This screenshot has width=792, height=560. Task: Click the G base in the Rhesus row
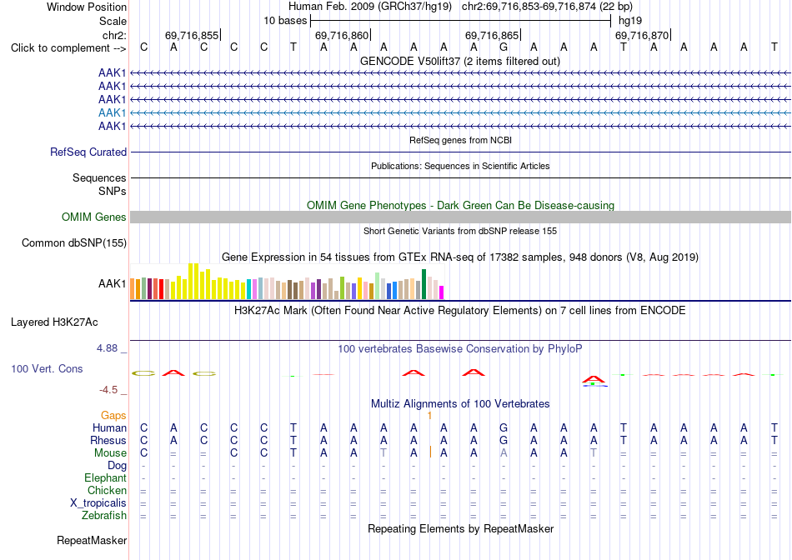[504, 441]
